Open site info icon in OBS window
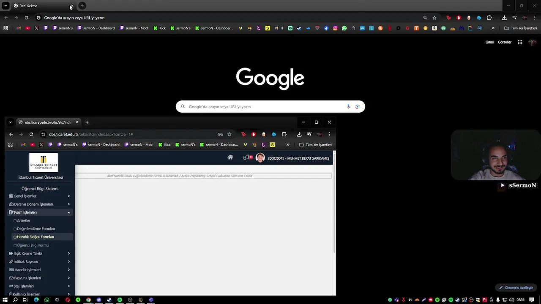 (43, 134)
